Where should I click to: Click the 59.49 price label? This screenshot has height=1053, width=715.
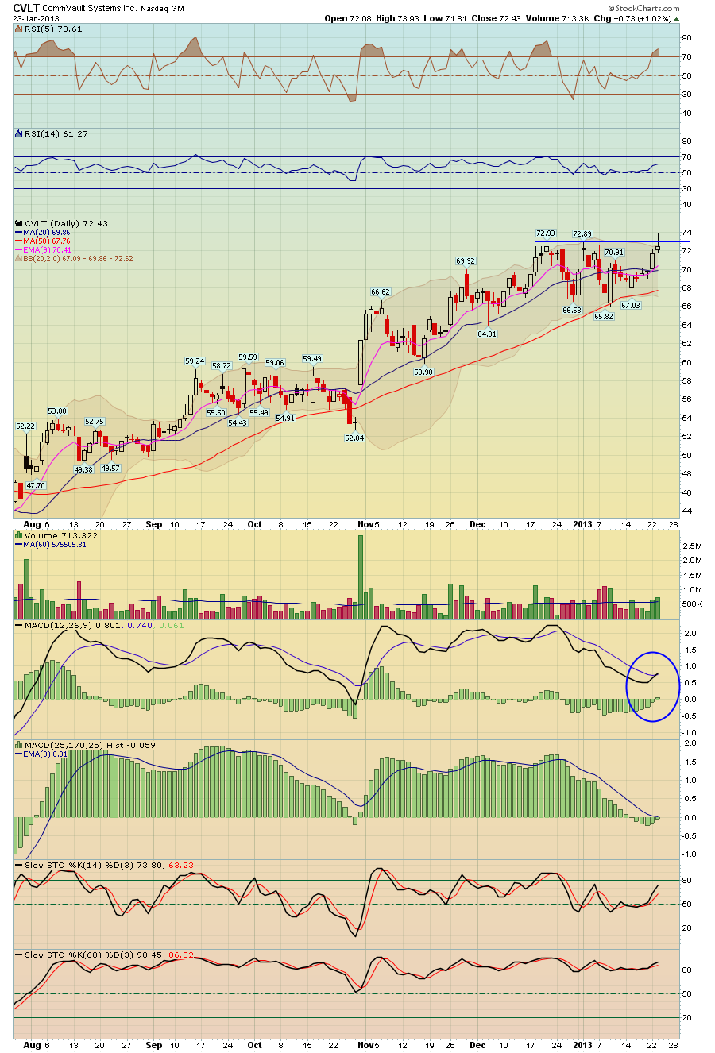pos(311,359)
